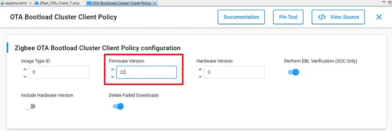Close the OTA Bootload Cluster Client Policy panel
This screenshot has height=132, width=392.
pos(379,17)
